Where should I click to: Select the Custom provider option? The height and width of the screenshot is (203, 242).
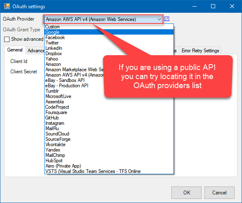click(109, 27)
